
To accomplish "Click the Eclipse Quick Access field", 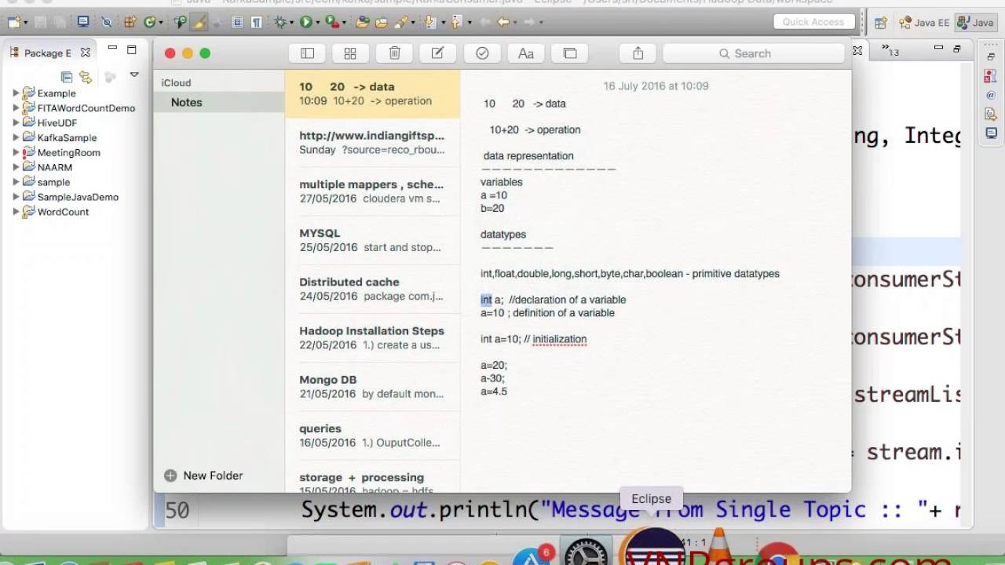I will click(813, 22).
